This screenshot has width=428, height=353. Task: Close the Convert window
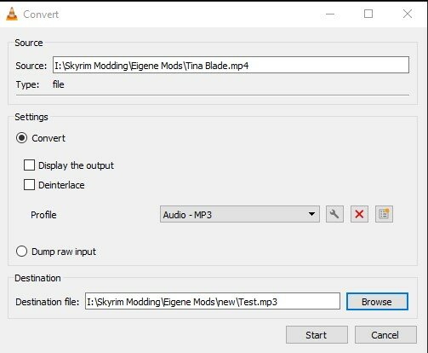[x=408, y=14]
